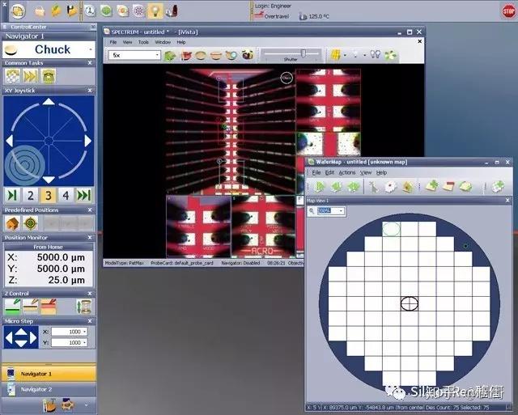The height and width of the screenshot is (415, 518).
Task: Close the Map View 1 pane
Action: [508, 201]
